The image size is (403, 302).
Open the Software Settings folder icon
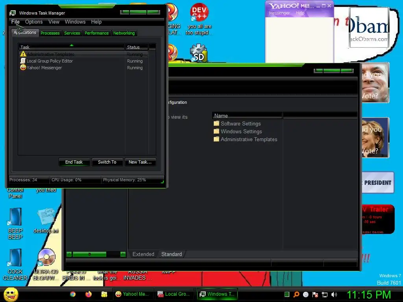[216, 123]
